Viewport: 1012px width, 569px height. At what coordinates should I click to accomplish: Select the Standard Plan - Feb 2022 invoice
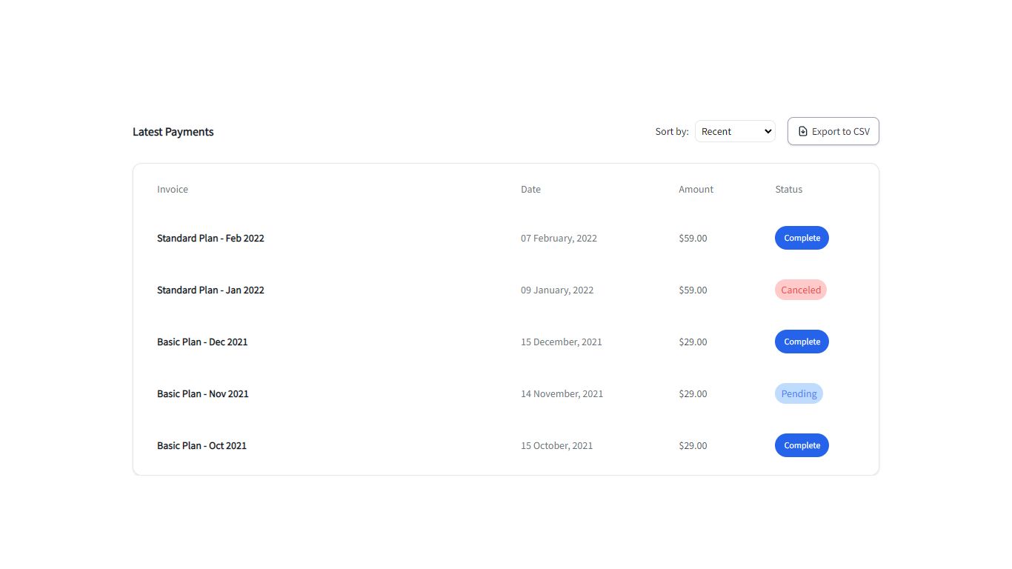click(210, 238)
